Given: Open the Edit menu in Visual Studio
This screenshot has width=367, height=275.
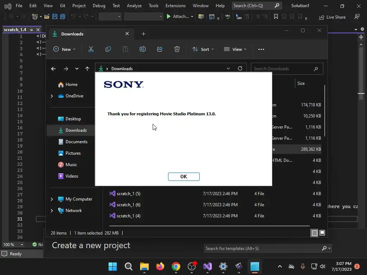Looking at the screenshot, I should point(33,6).
